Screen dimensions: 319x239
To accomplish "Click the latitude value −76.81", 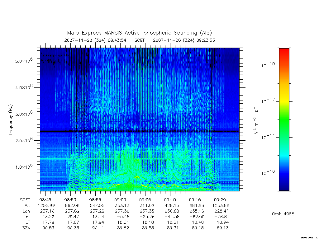I will pos(221,217).
